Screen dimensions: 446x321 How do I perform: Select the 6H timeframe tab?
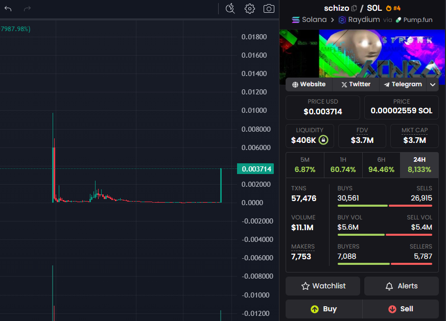click(381, 165)
